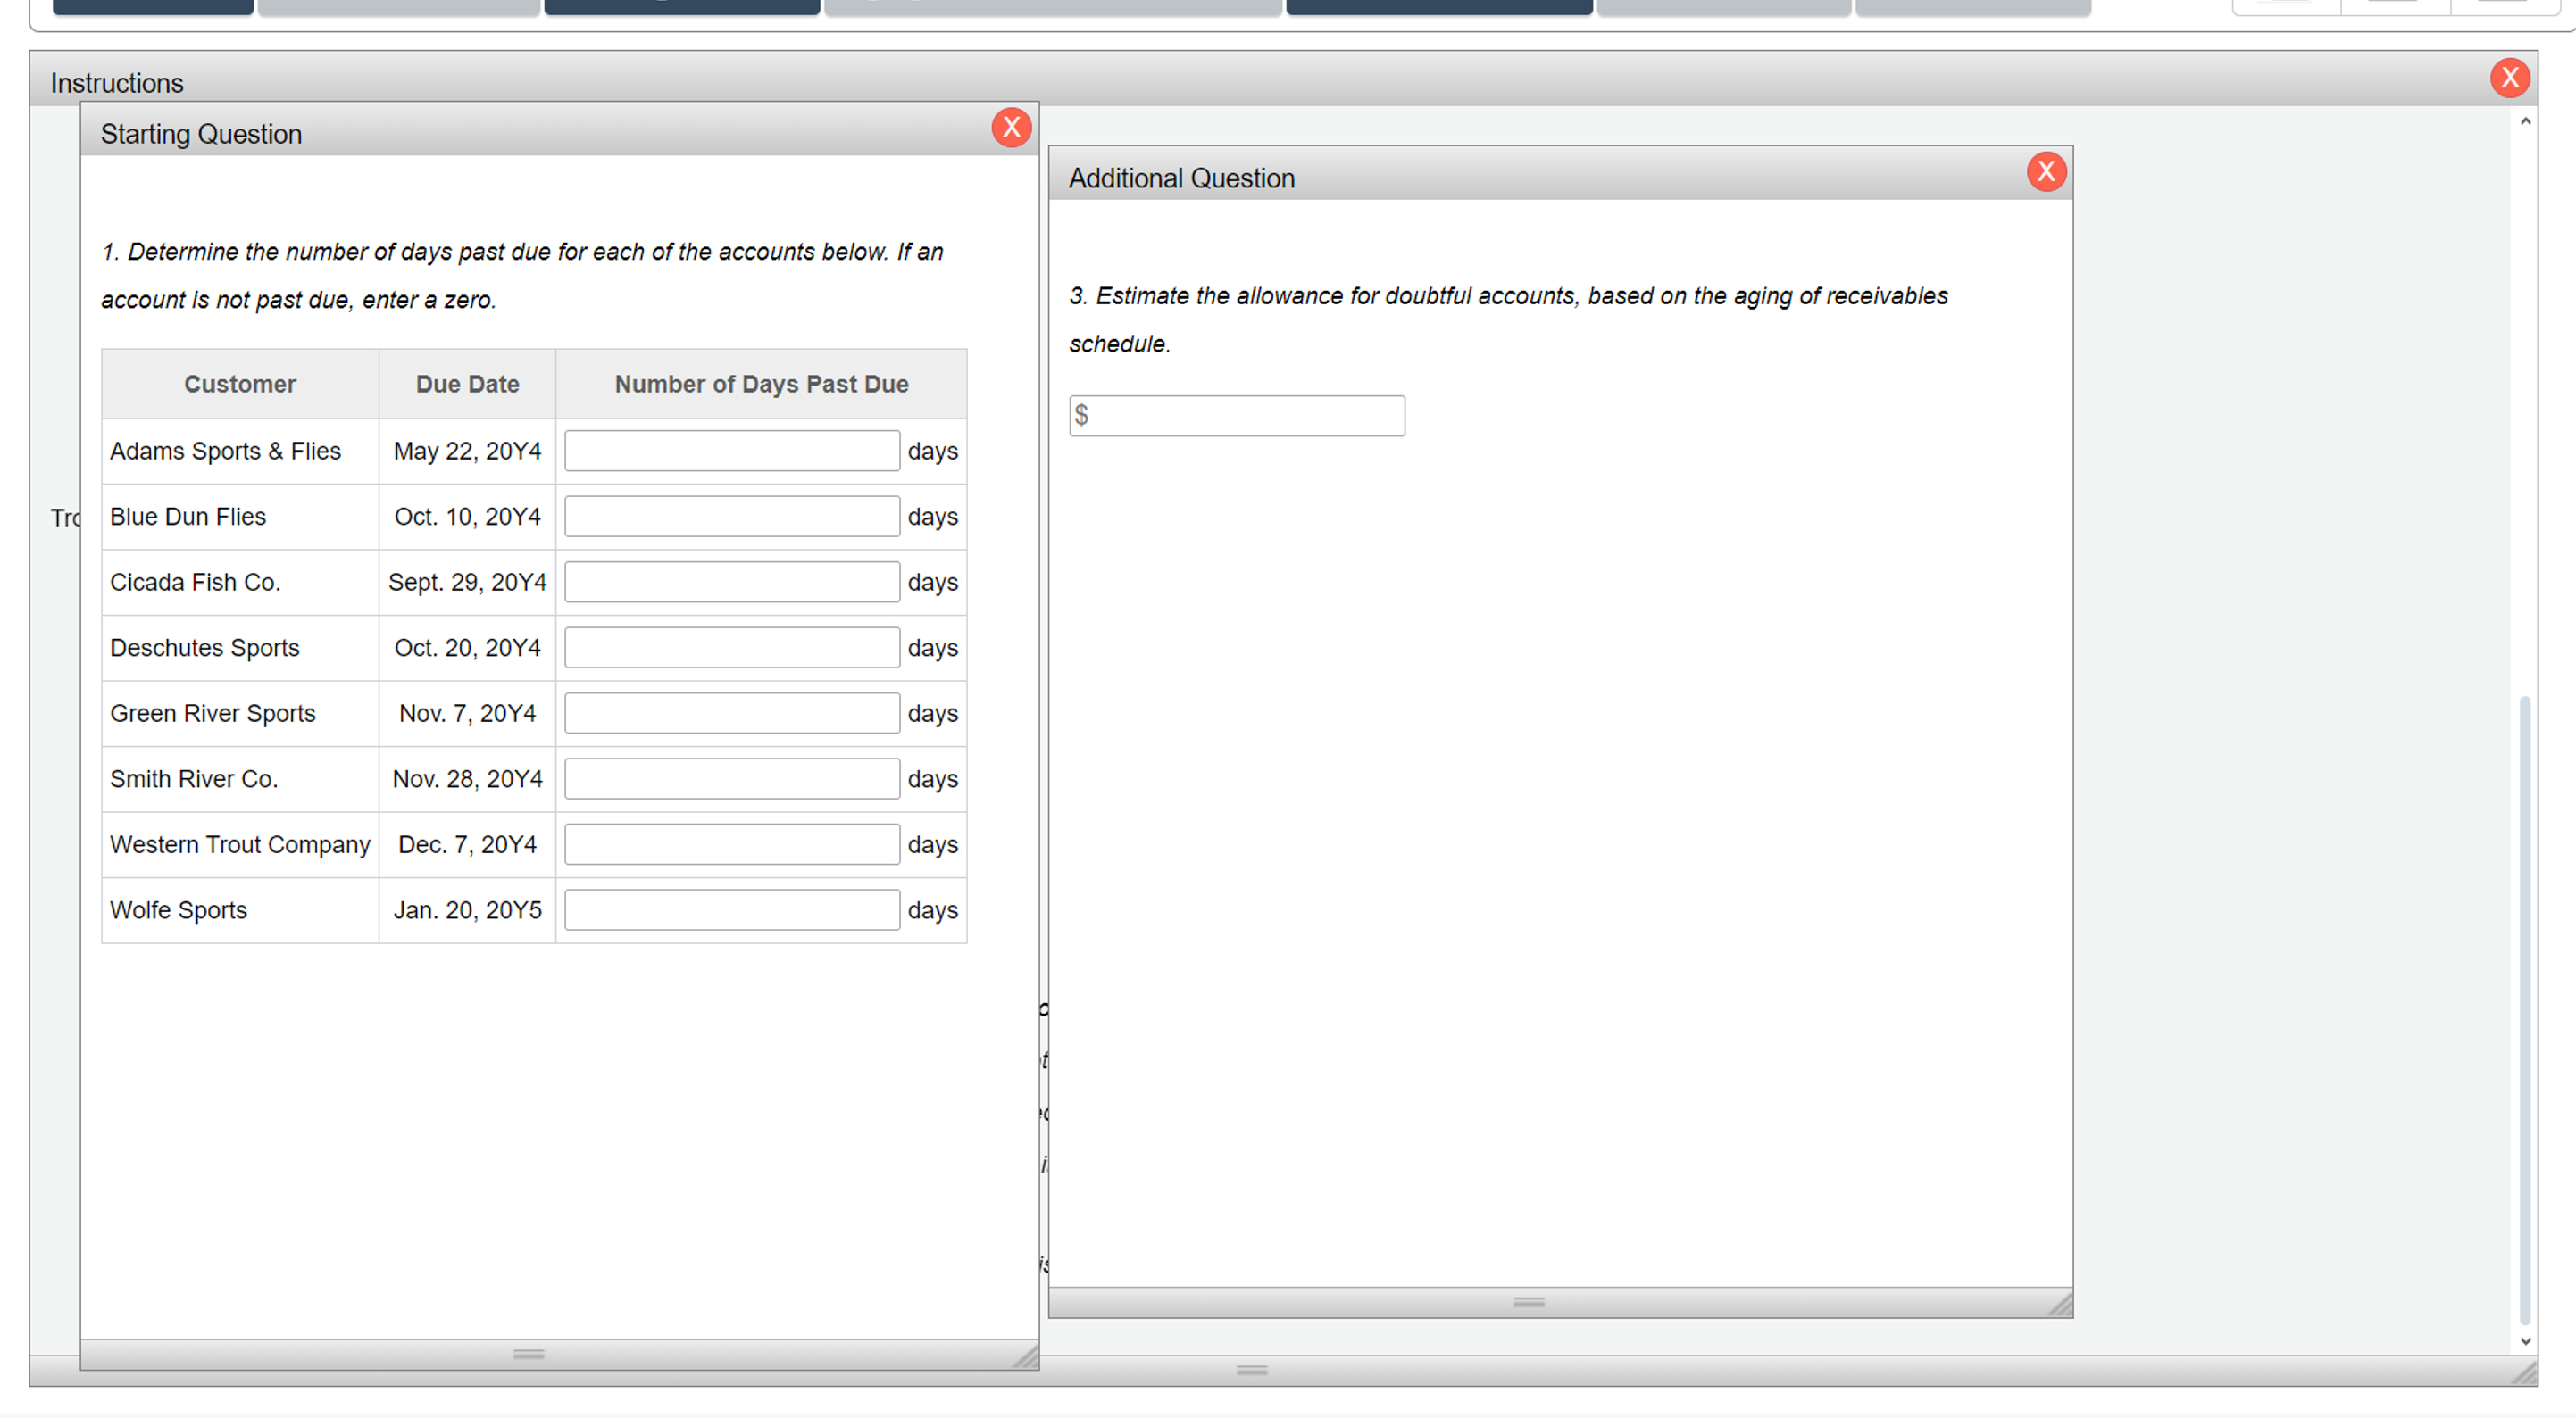Focus Blue Dun Flies days field

[731, 517]
